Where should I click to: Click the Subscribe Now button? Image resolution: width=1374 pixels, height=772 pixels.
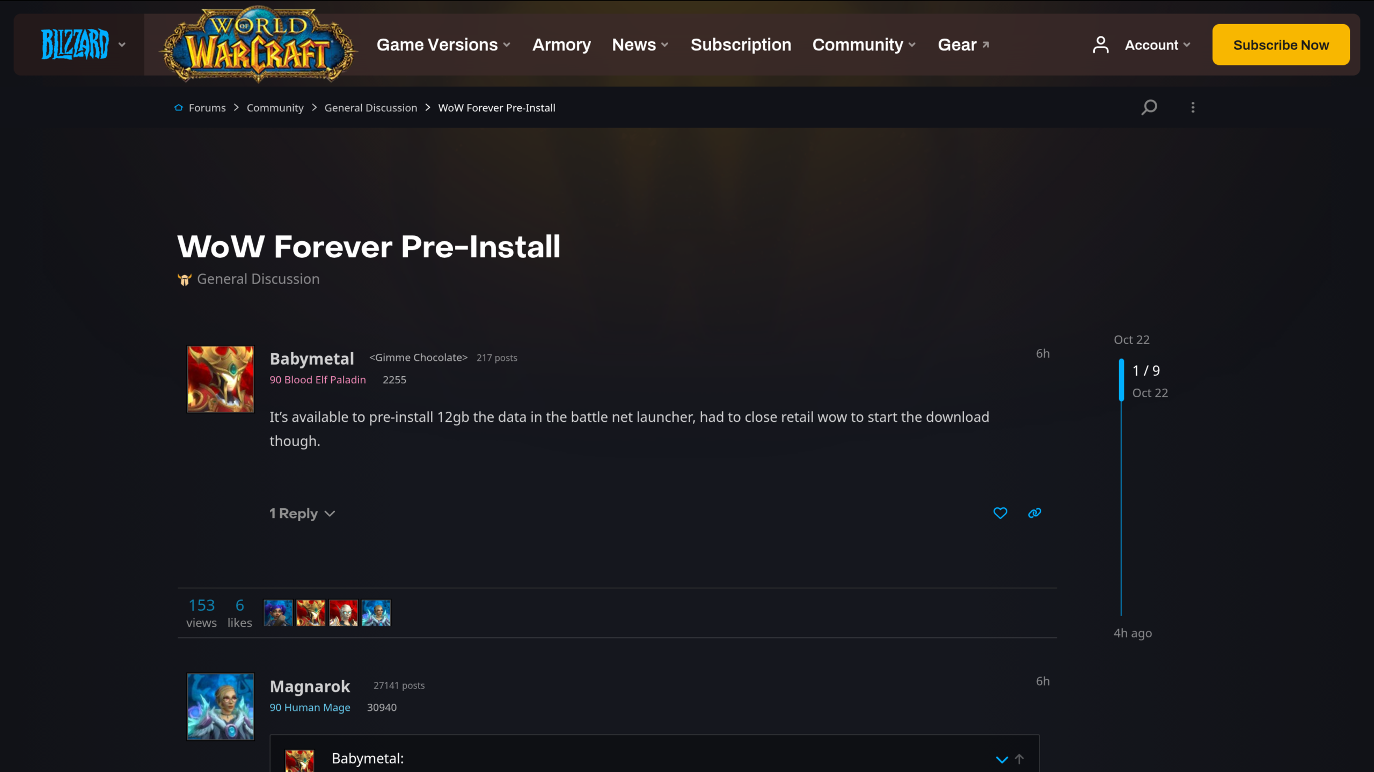click(x=1281, y=44)
